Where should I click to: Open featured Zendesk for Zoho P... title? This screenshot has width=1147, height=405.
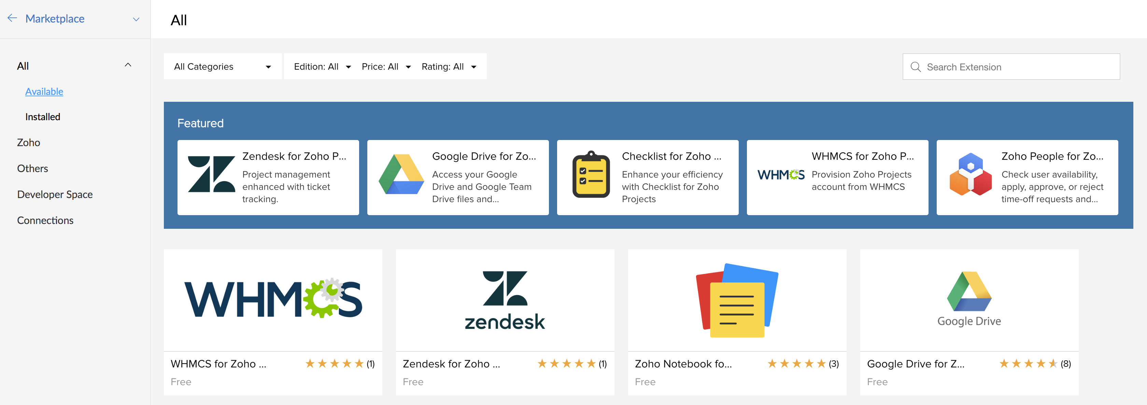[294, 156]
